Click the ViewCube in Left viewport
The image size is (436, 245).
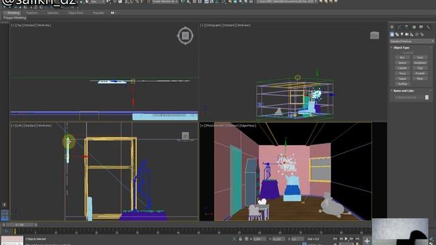point(185,136)
